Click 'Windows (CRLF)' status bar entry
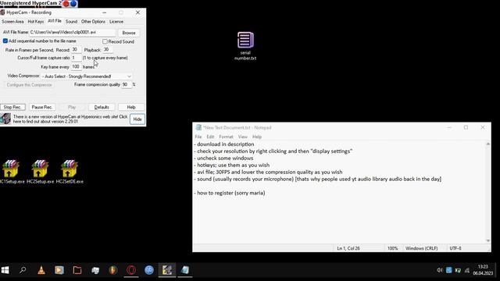This screenshot has width=500, height=281. click(422, 248)
